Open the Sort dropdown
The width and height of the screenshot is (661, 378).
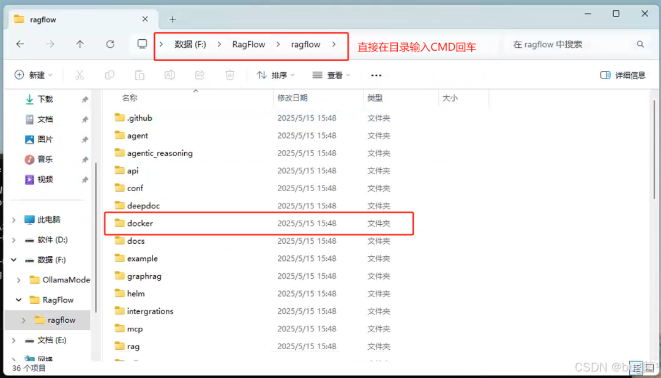click(x=275, y=75)
